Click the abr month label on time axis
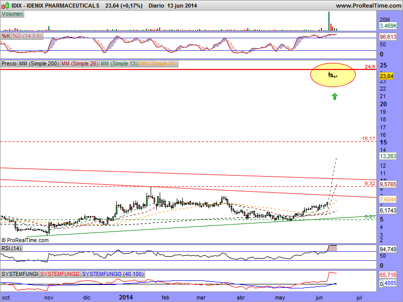This screenshot has height=302, width=403. point(241,297)
